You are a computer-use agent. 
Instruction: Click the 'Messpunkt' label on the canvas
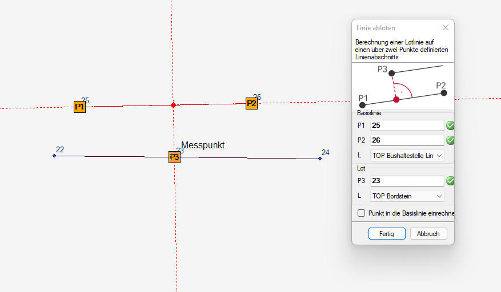(x=203, y=145)
